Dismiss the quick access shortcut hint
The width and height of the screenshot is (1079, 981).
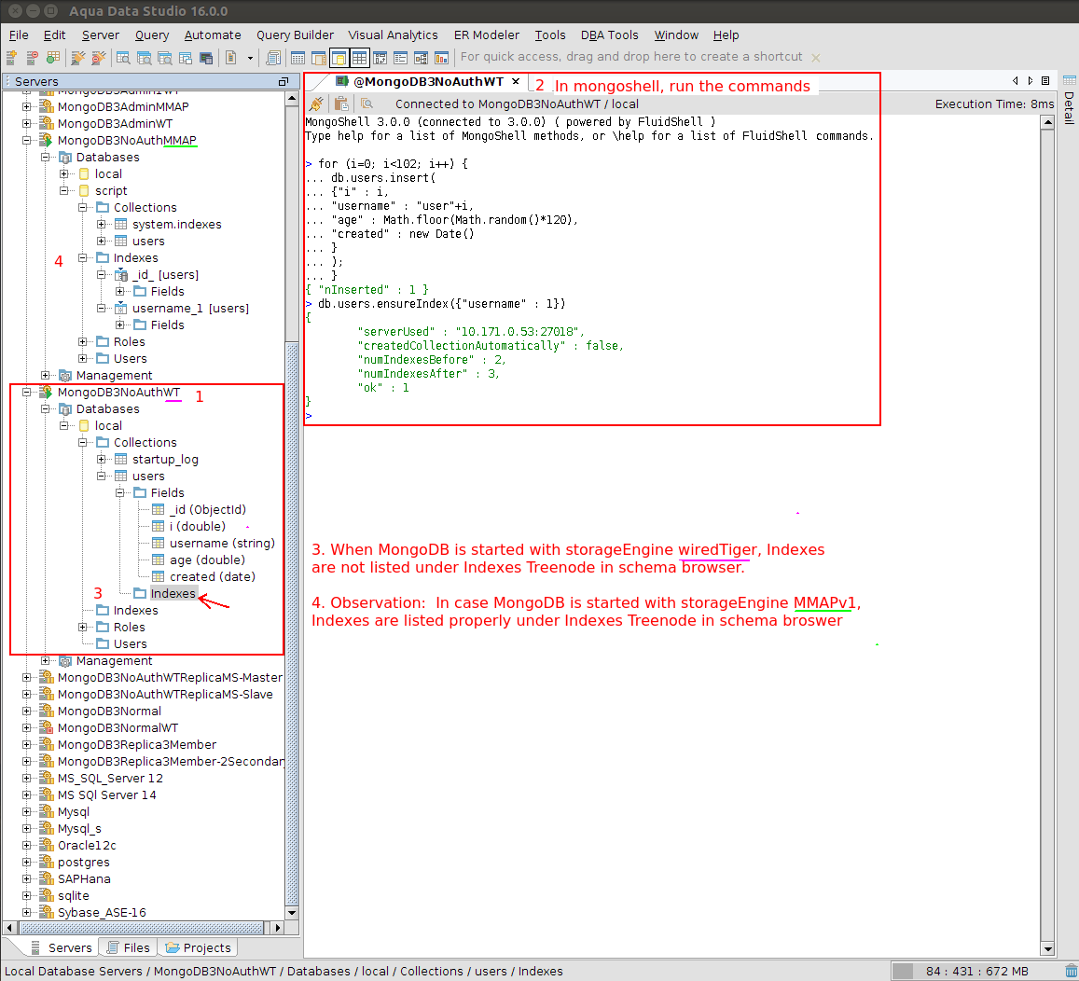pos(816,58)
